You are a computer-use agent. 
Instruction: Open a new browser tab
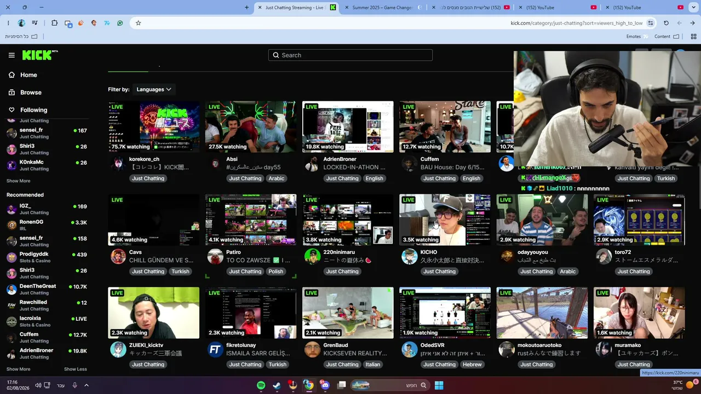click(x=246, y=8)
